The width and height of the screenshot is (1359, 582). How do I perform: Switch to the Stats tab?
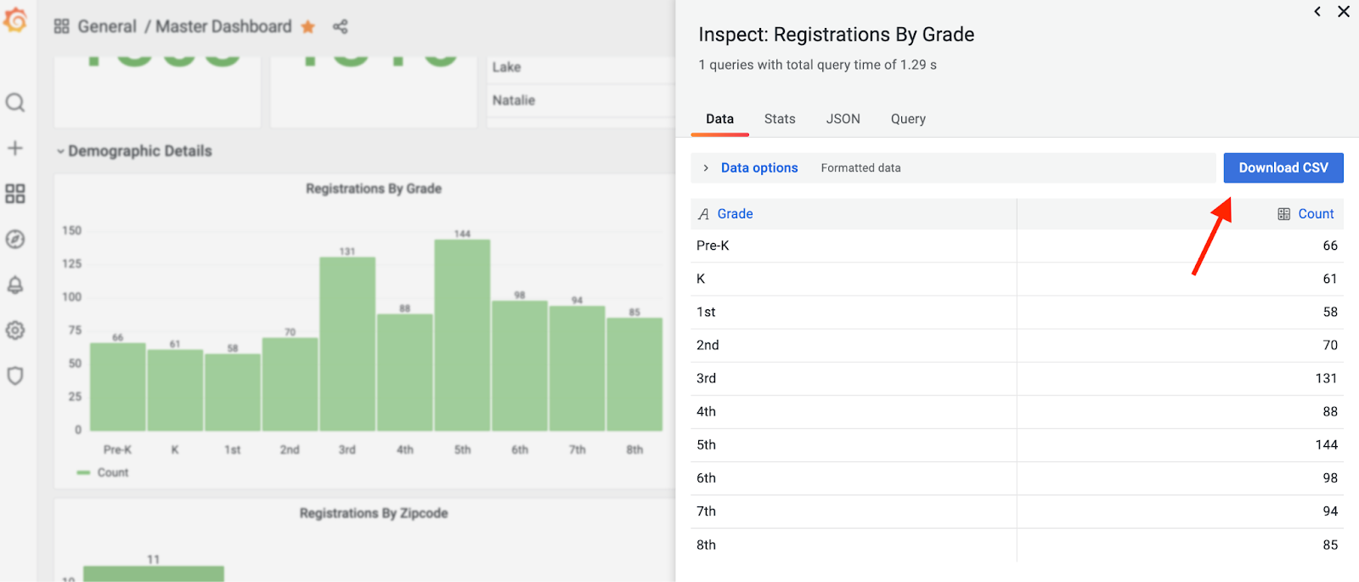[780, 119]
